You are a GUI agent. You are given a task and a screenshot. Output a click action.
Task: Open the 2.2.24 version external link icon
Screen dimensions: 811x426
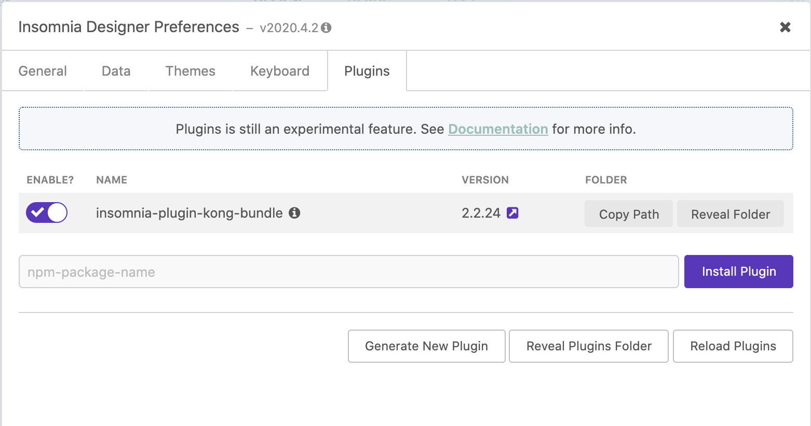click(x=512, y=212)
